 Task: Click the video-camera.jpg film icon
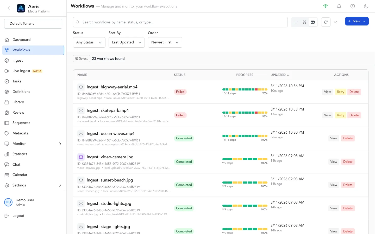(x=81, y=157)
